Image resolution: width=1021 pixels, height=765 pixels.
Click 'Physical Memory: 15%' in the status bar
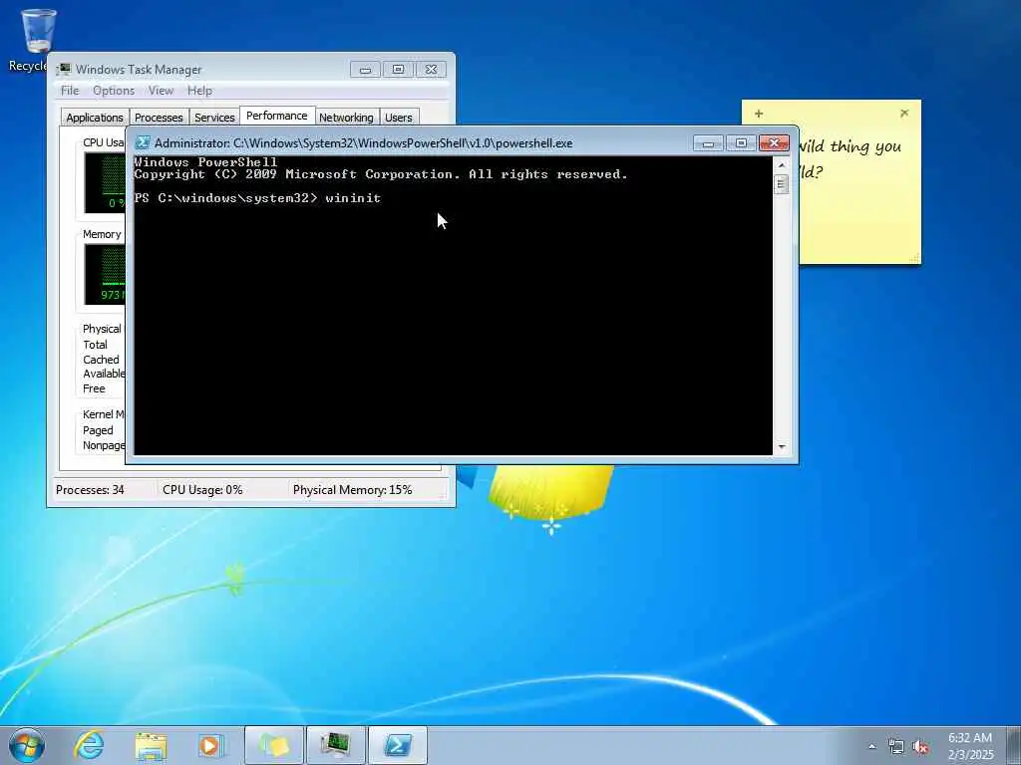352,490
